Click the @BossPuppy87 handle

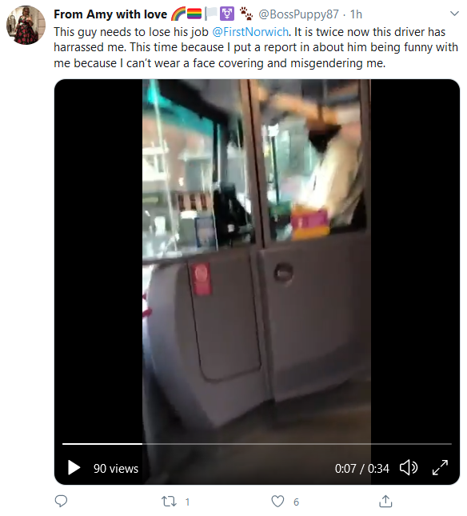point(298,14)
